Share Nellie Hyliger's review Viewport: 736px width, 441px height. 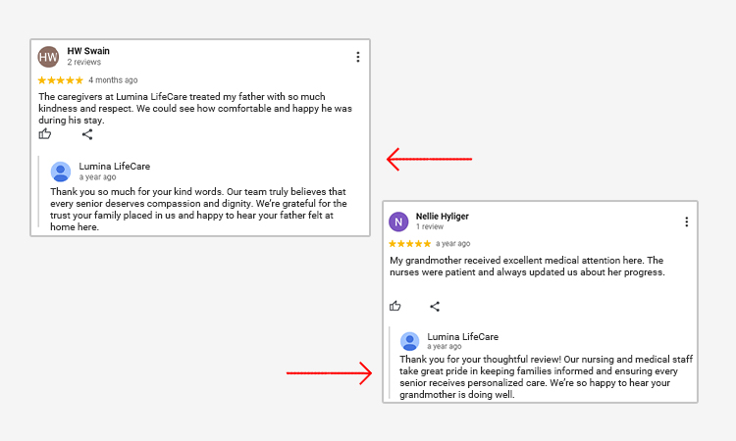[435, 306]
